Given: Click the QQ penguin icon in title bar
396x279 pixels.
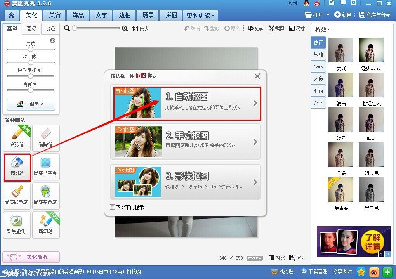Looking at the screenshot, I should (306, 3).
